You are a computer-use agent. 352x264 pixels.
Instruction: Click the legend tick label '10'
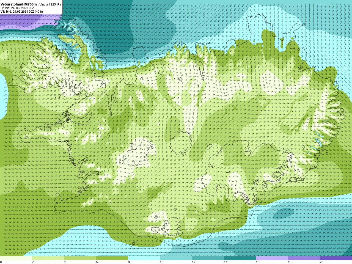point(161,262)
